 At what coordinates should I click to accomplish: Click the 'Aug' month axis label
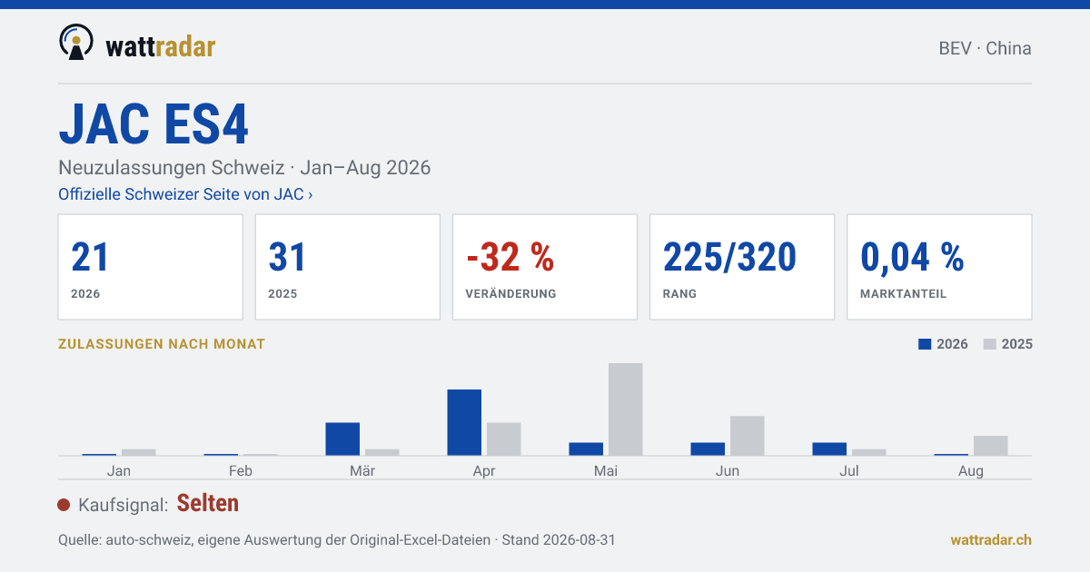click(x=971, y=471)
